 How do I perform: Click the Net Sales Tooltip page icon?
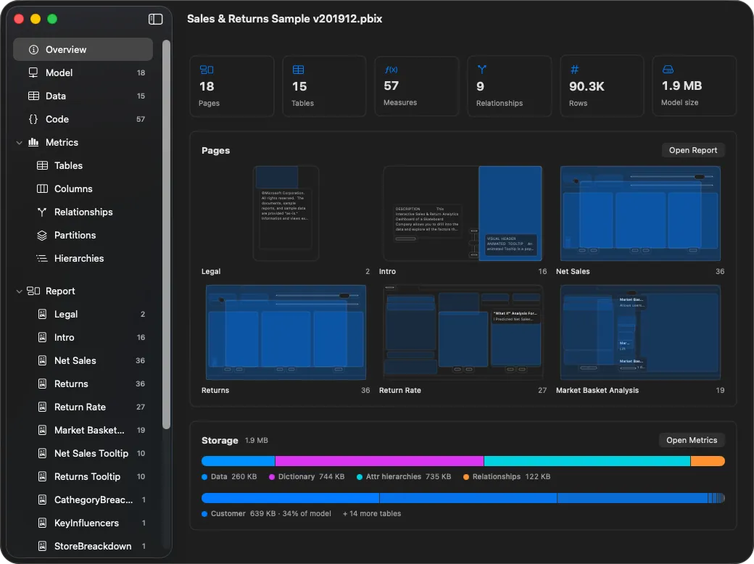tap(42, 453)
